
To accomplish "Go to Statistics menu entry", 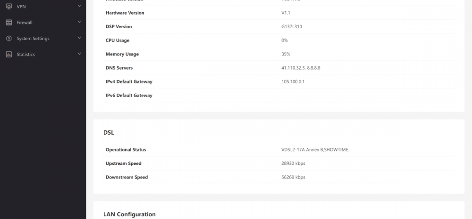I will (26, 54).
